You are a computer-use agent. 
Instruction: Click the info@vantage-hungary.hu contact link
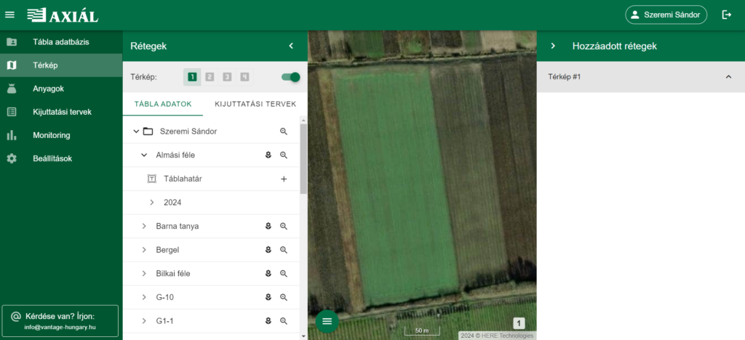[x=60, y=328]
